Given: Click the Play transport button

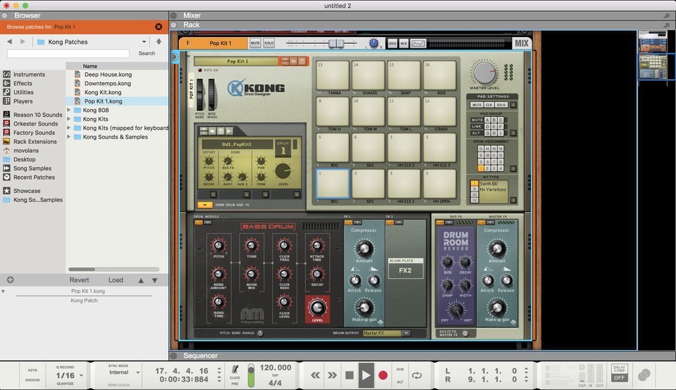Looking at the screenshot, I should pos(366,376).
